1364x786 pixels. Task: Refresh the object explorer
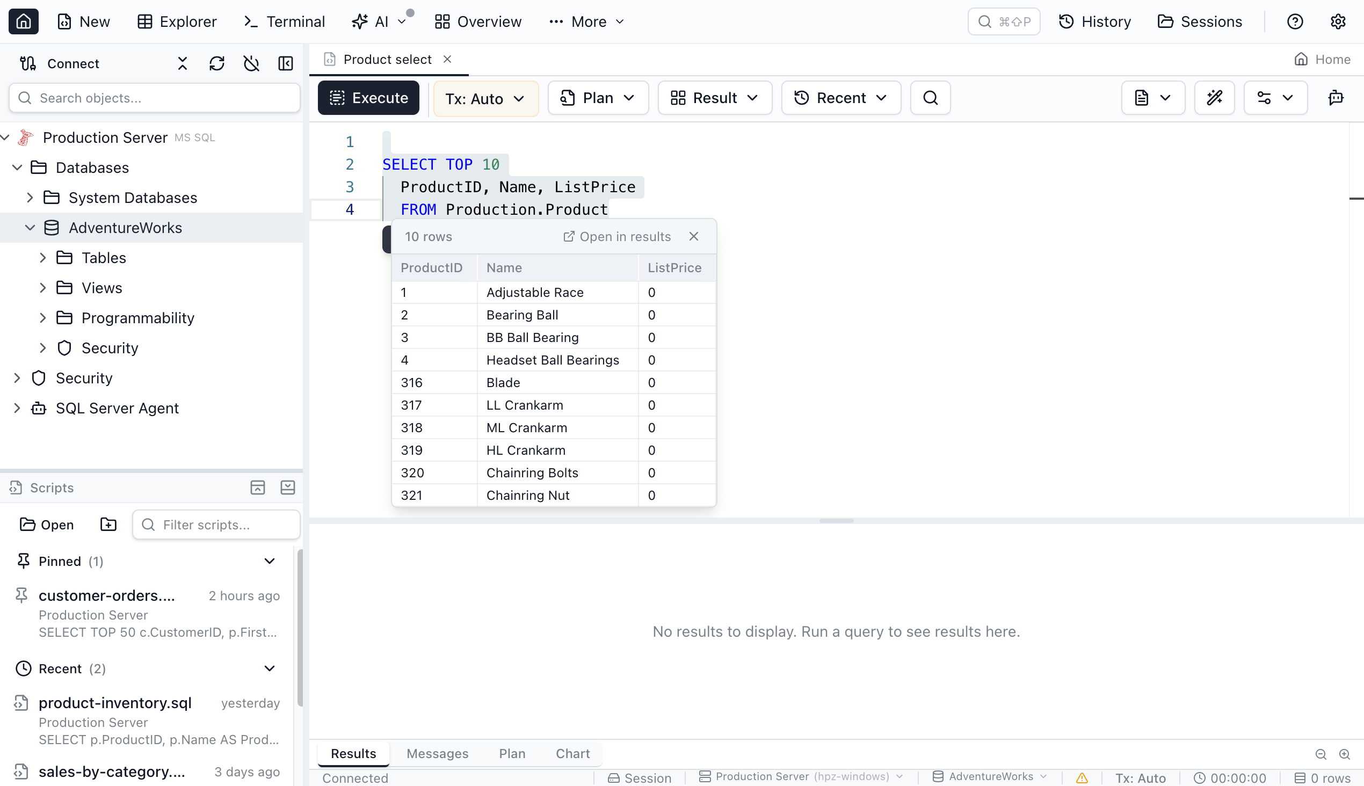coord(216,64)
